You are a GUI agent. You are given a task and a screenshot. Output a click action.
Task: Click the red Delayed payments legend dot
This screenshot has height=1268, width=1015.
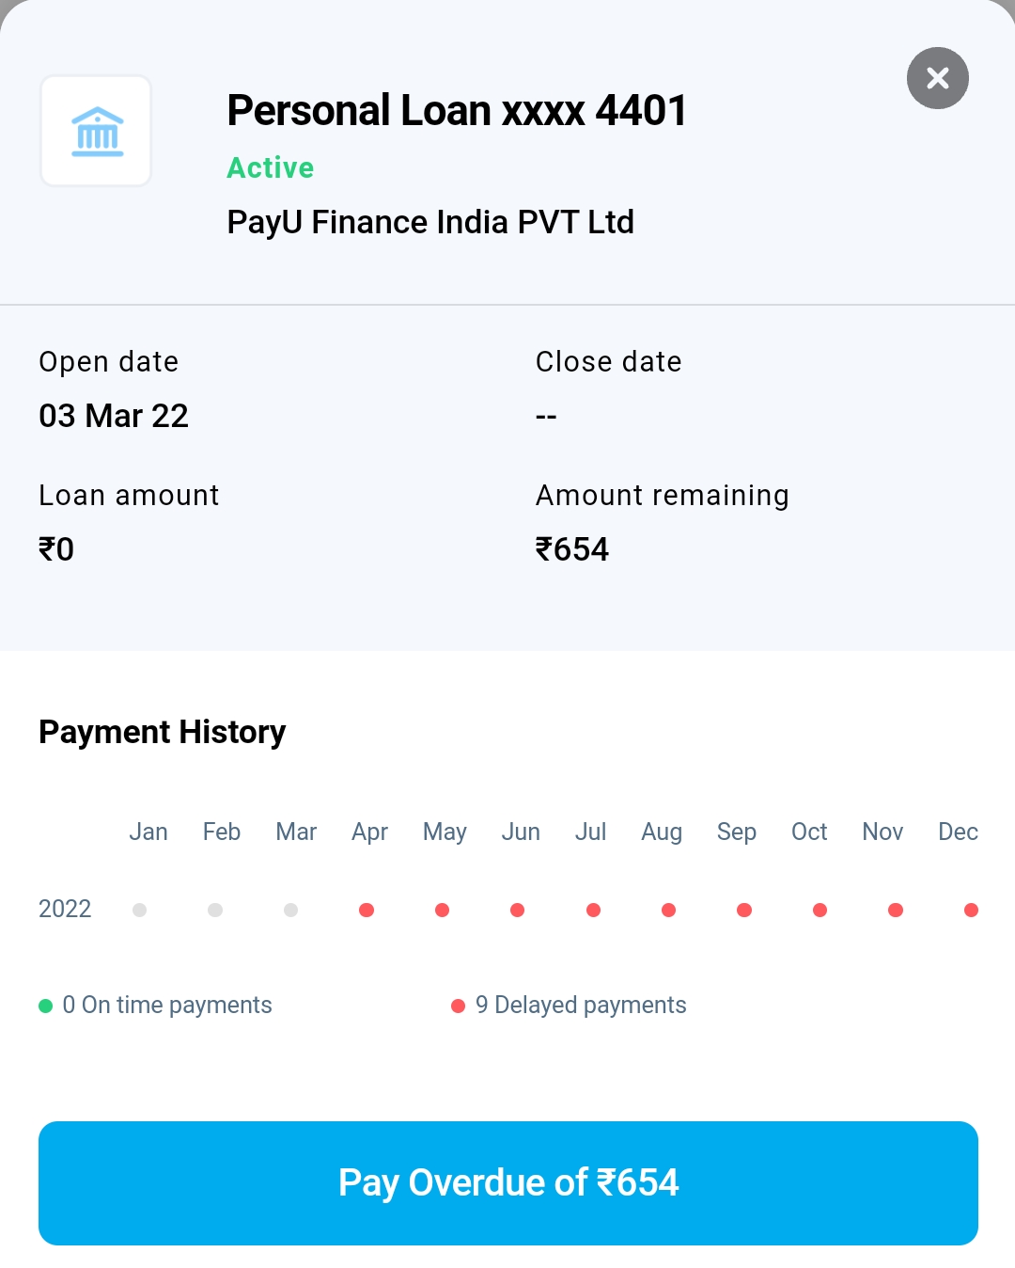pos(459,1006)
